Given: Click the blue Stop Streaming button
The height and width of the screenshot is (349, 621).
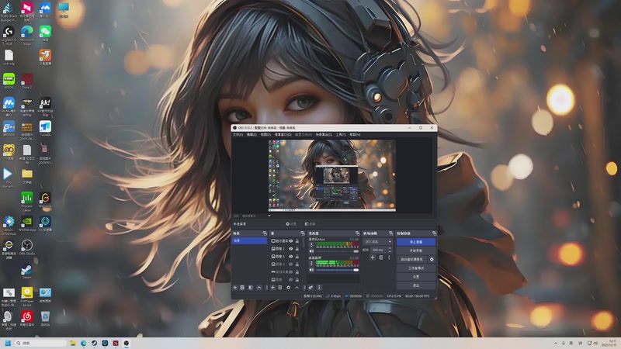Looking at the screenshot, I should coord(416,242).
